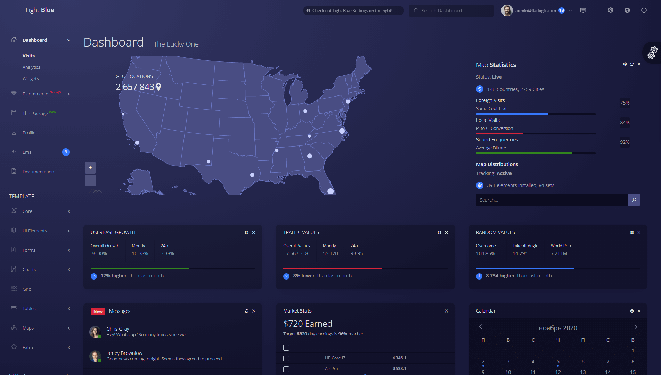This screenshot has width=661, height=375.
Task: Open the Analytics sidebar item
Action: 31,67
